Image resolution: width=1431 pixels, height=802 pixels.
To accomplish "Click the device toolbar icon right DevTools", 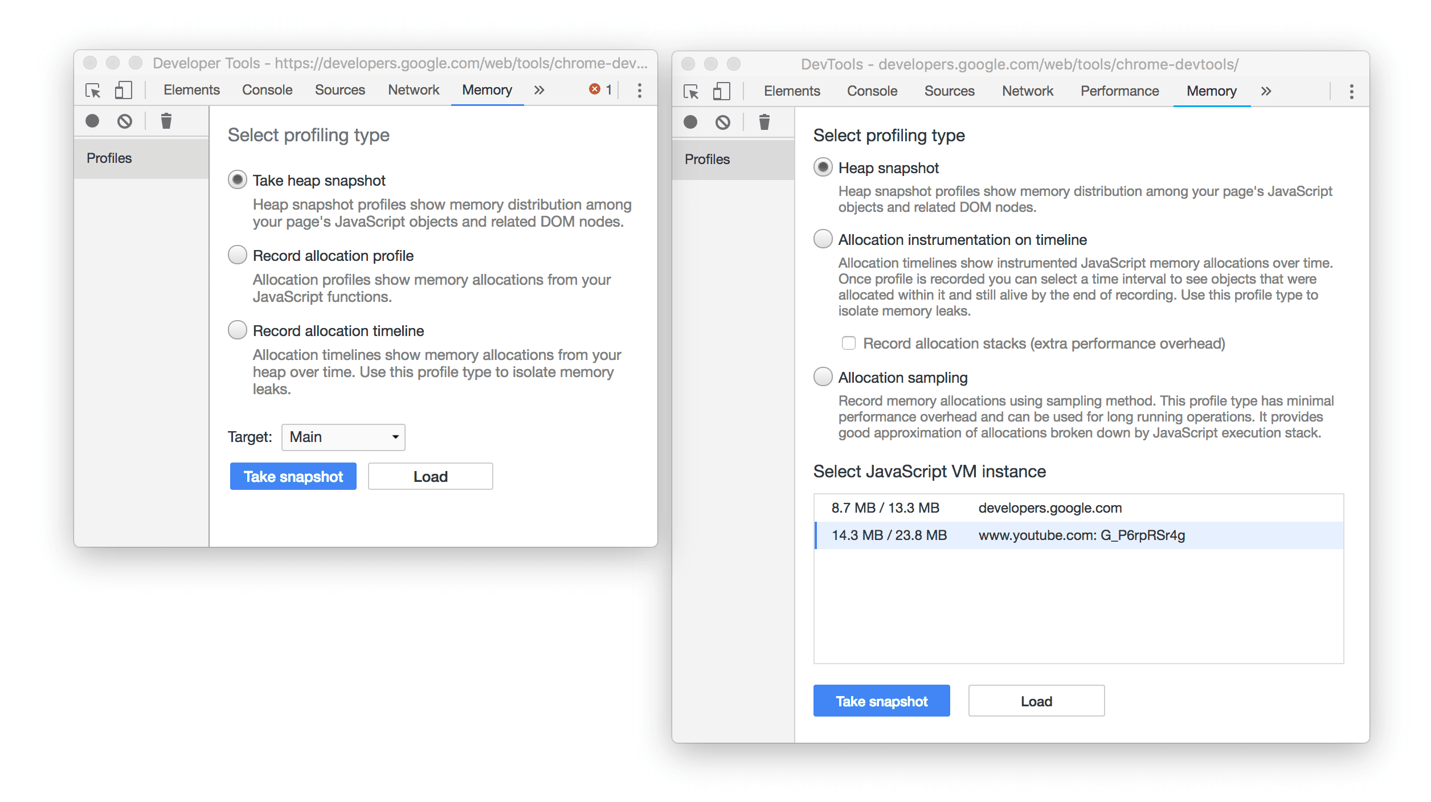I will (725, 91).
